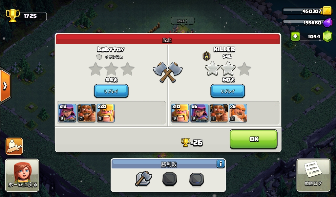Tap the crossed axes versus icon
Viewport: 336px width, 197px height.
[168, 72]
